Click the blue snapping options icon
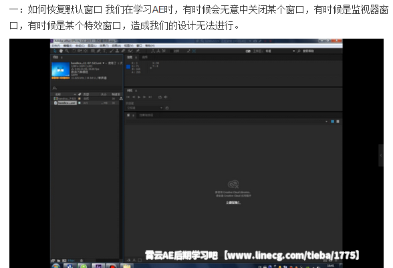The image size is (393, 268). 194,51
